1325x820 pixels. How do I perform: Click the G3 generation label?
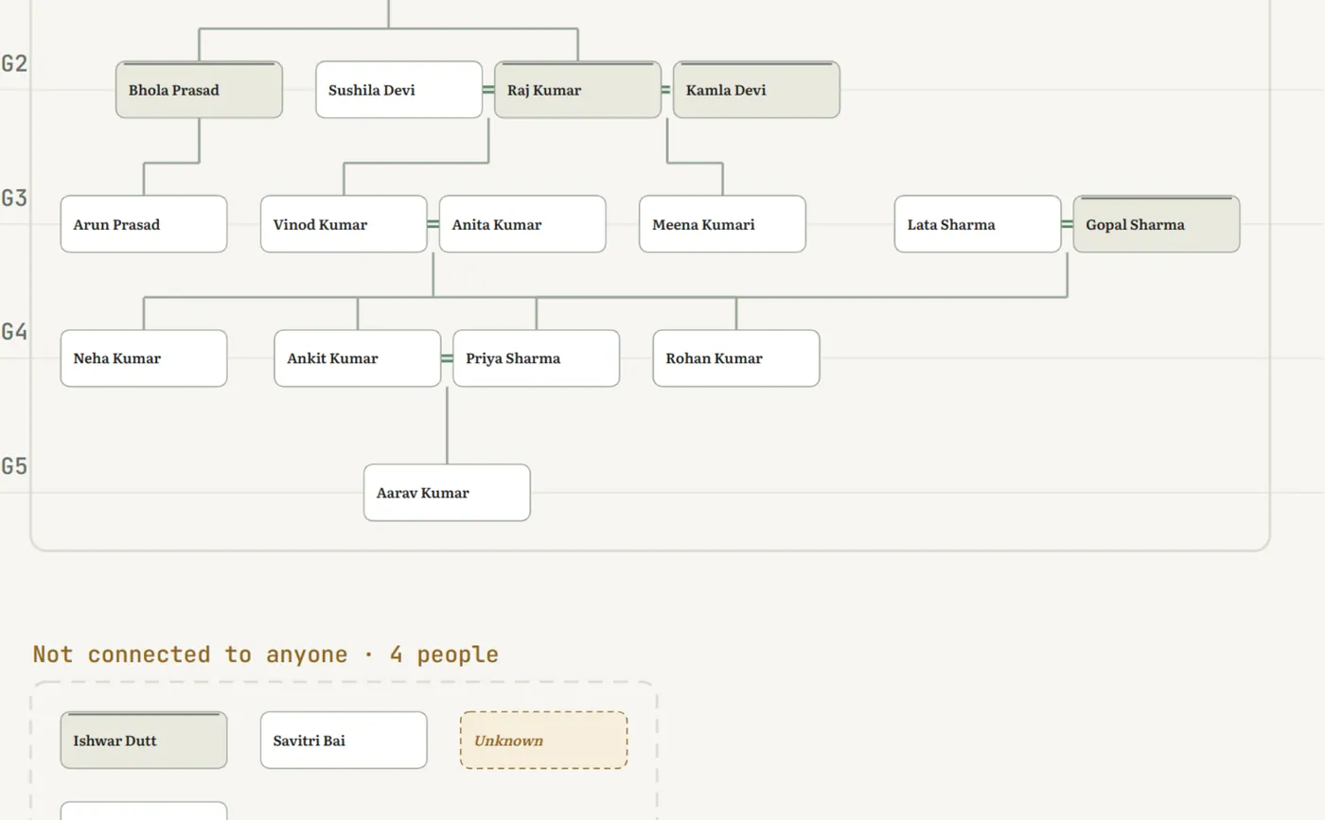14,198
